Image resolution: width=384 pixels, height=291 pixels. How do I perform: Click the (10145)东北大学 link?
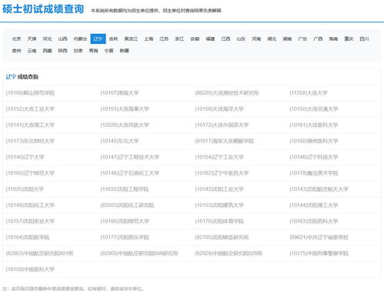point(119,141)
